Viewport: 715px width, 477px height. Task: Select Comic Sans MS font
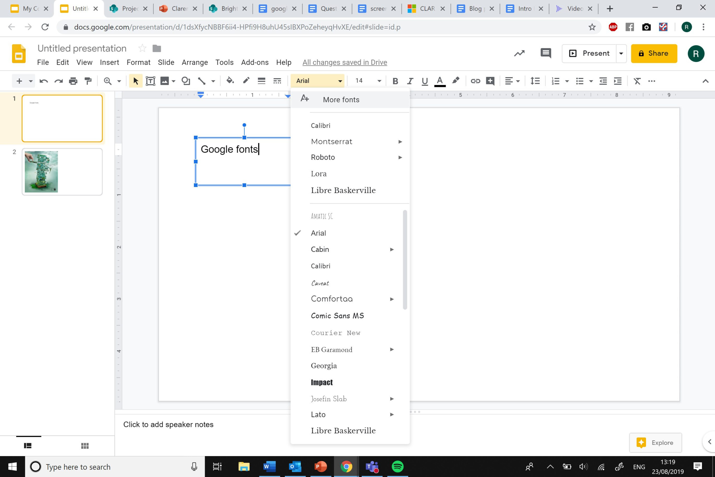click(x=337, y=316)
